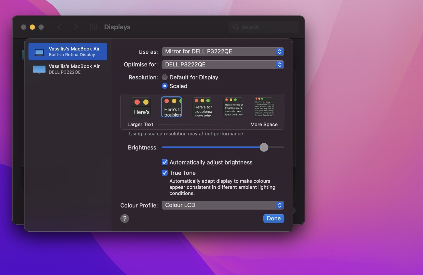Click the 'Displays' window title
The height and width of the screenshot is (275, 423).
[x=117, y=27]
